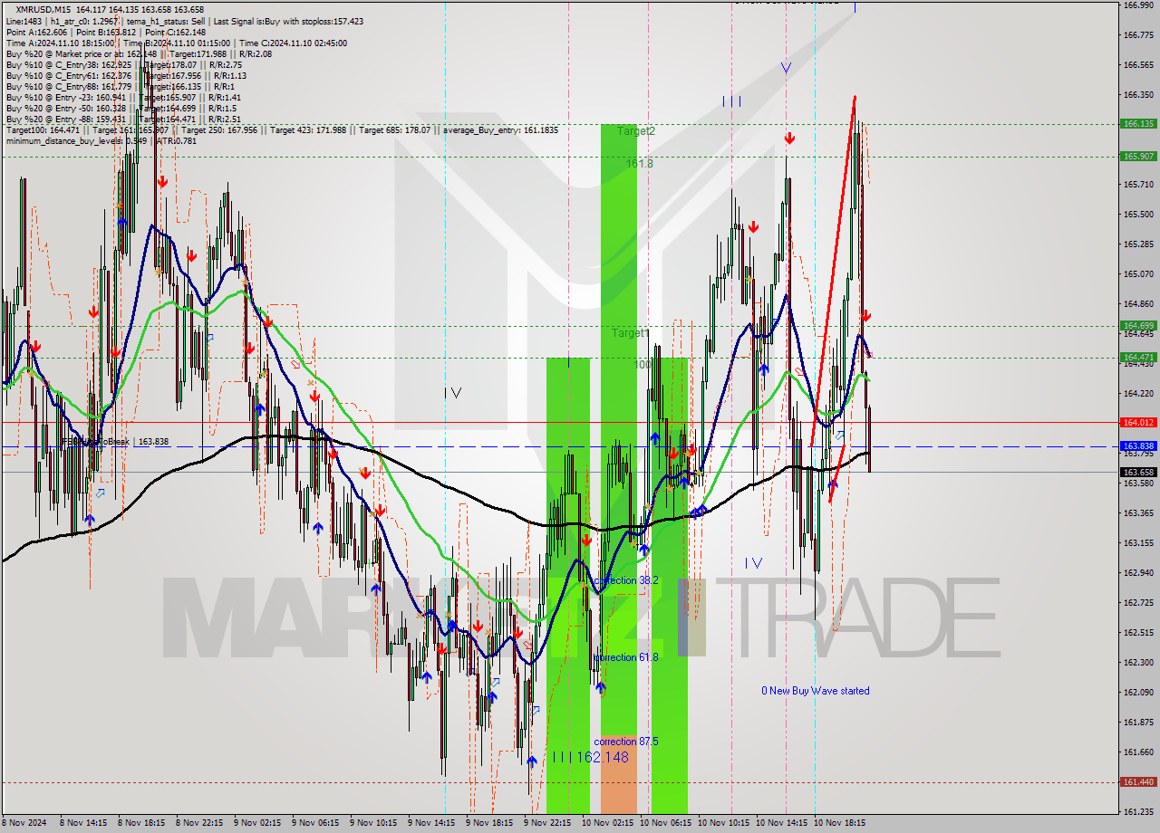
Task: Select the 'Last Signal is:Buy with stoploss:157.423' text
Action: [x=286, y=21]
